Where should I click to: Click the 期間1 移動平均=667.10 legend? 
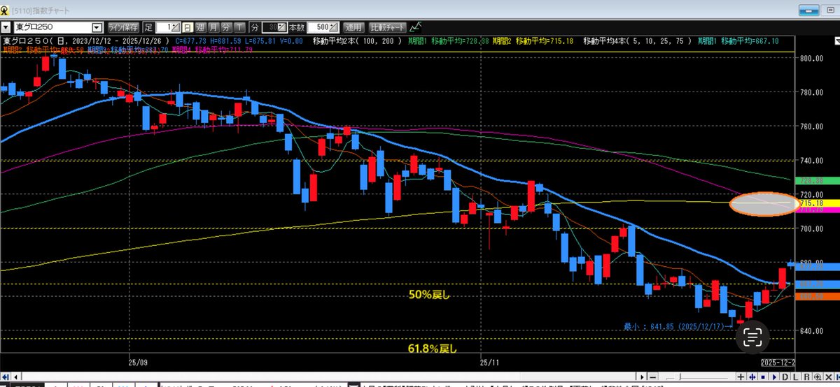(x=739, y=41)
